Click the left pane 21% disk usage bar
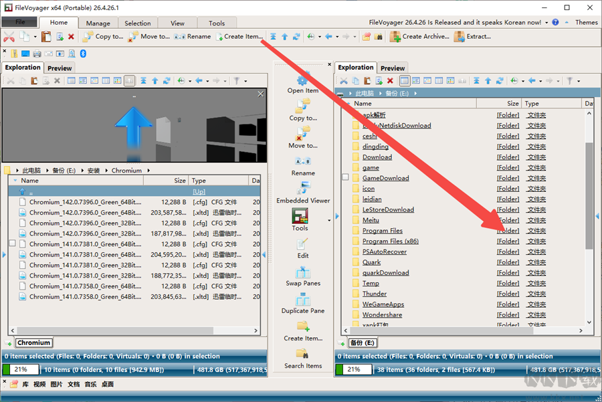Screen dimensions: 602x402 (21, 369)
